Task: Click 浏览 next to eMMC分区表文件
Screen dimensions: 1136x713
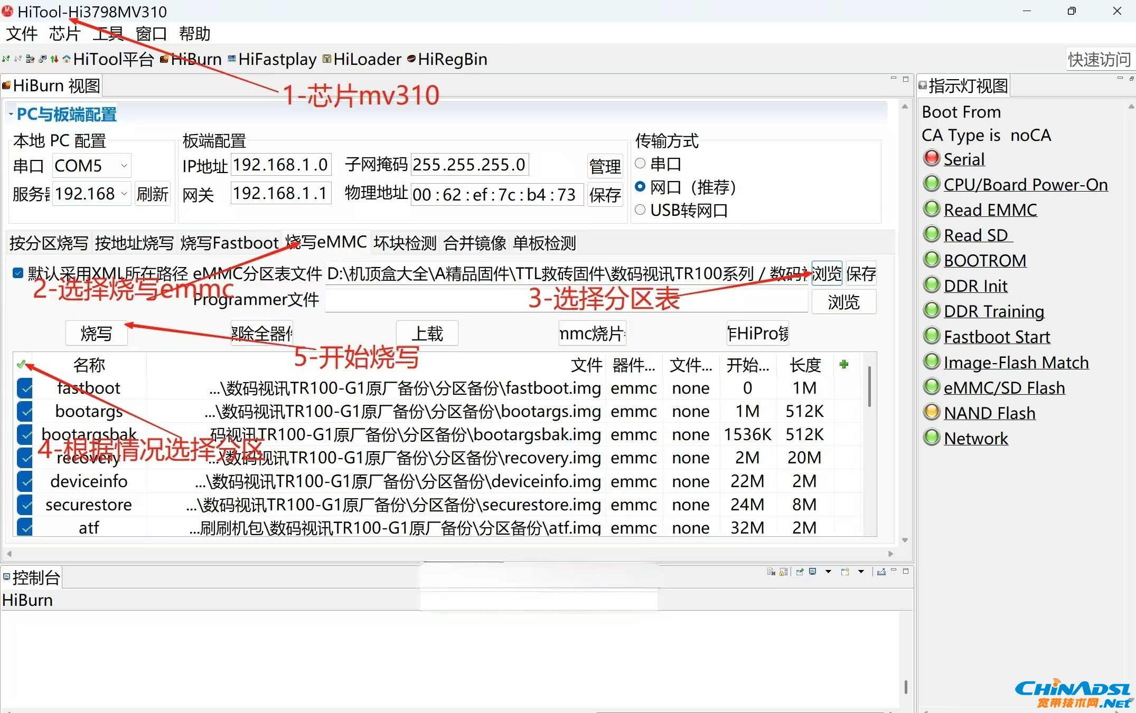Action: pyautogui.click(x=827, y=273)
